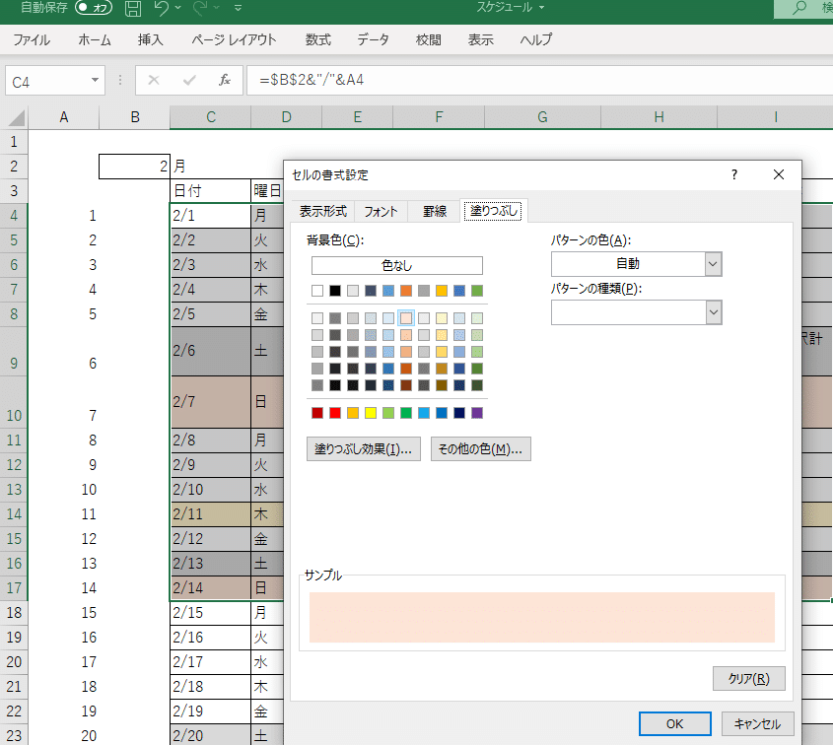Pick the selected light peach swatch

click(406, 318)
